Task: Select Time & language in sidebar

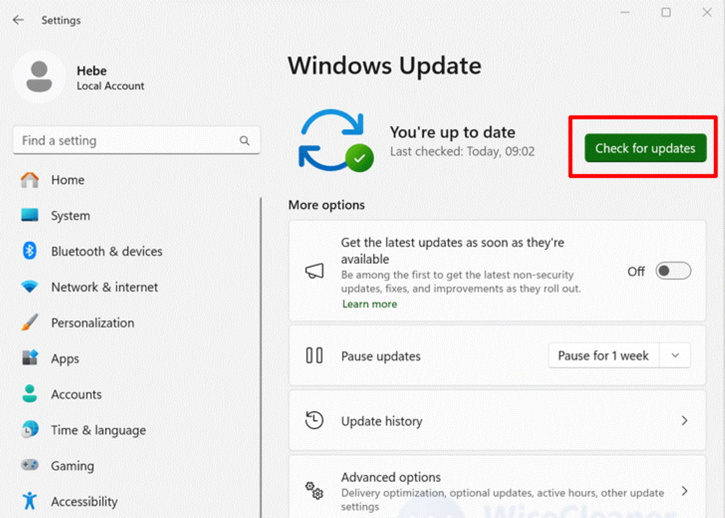Action: point(98,430)
